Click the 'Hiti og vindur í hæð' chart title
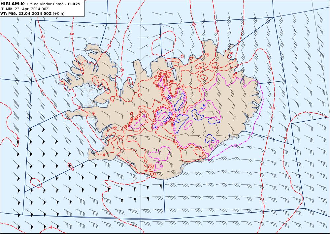 tap(45, 4)
